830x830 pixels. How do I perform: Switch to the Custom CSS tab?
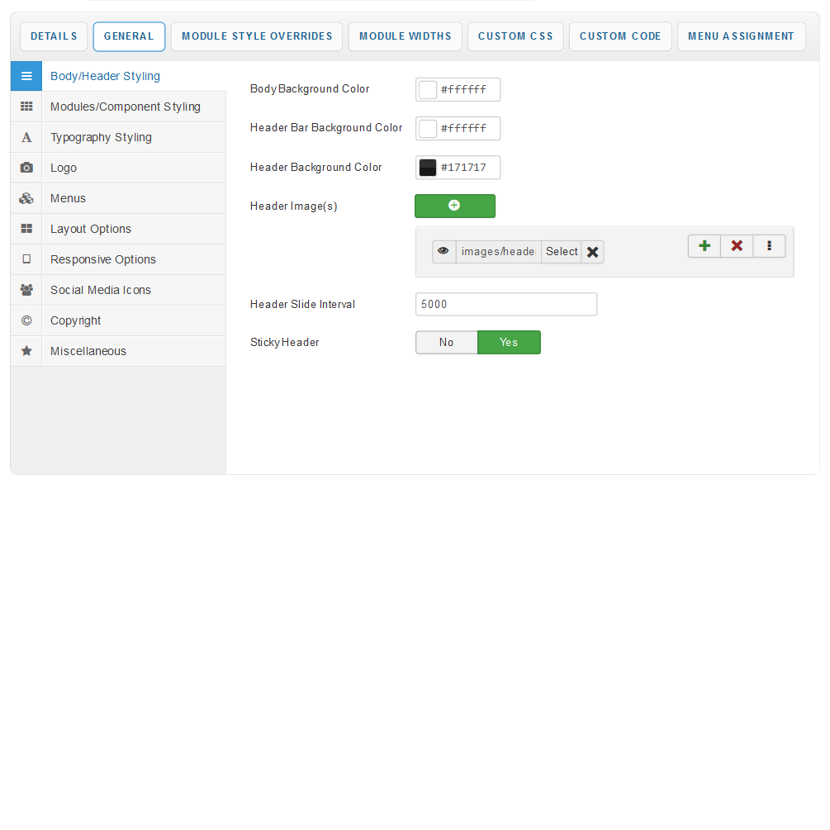(x=515, y=36)
